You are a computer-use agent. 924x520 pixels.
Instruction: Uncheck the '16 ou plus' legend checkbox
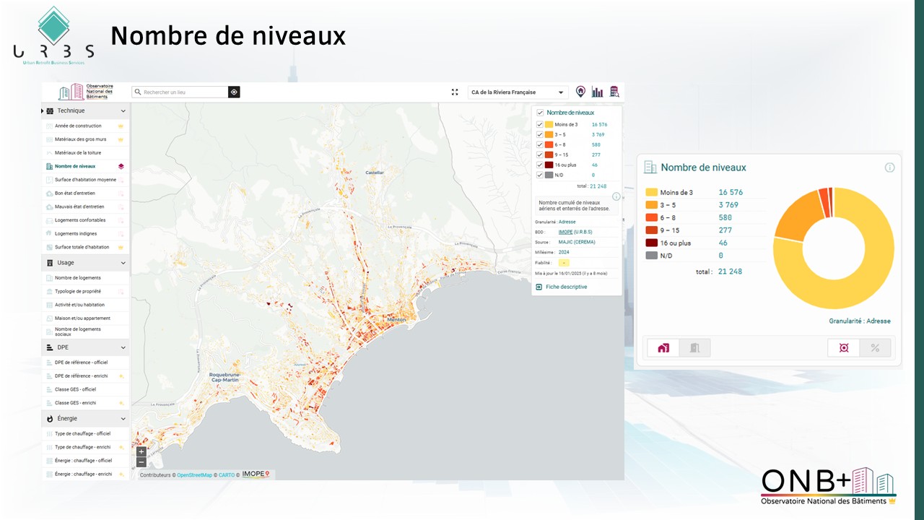[x=540, y=165]
